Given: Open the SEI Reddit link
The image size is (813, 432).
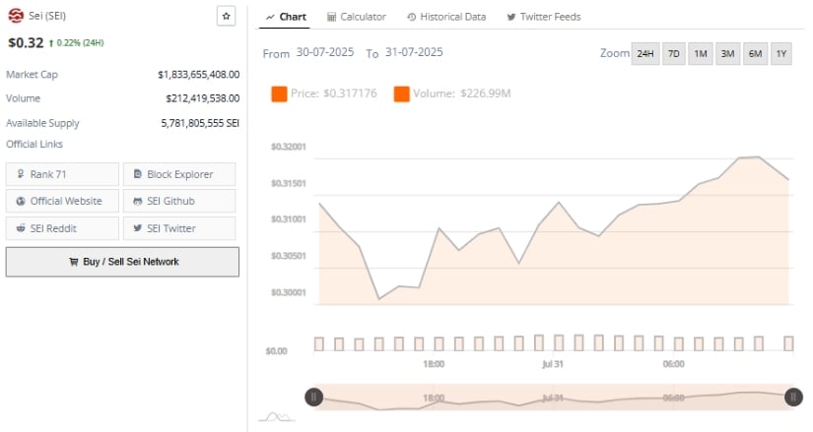Looking at the screenshot, I should coord(62,228).
